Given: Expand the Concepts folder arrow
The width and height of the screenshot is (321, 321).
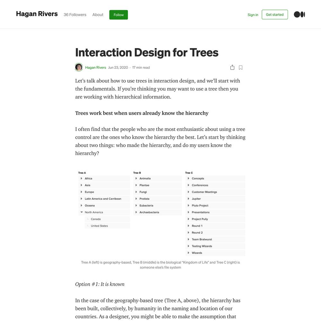Looking at the screenshot, I should pyautogui.click(x=188, y=178).
